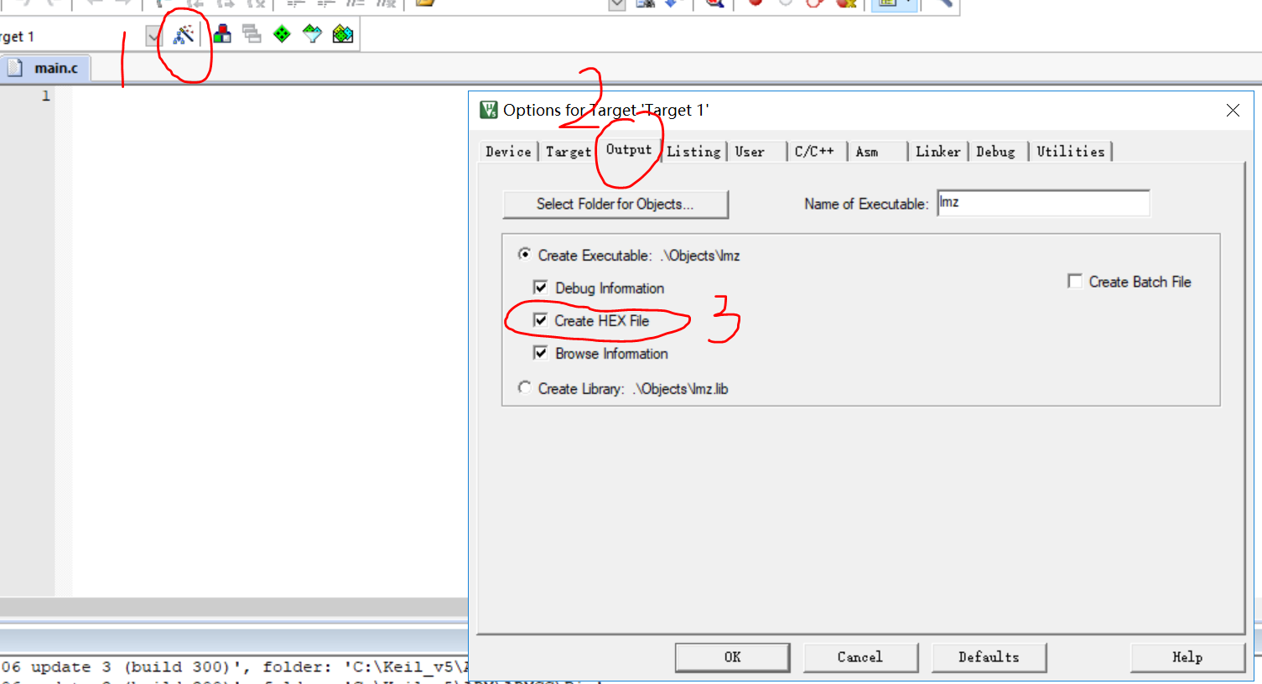1262x684 pixels.
Task: Select Create Executable radio button
Action: coord(524,254)
